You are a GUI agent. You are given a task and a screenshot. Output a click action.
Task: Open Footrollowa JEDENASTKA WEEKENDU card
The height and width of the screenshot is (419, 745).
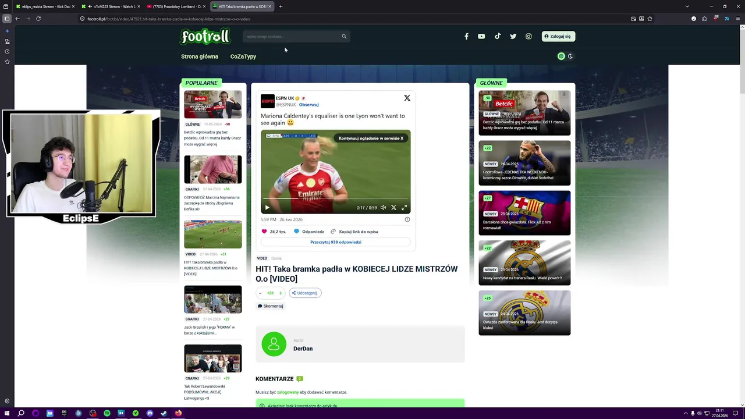[x=524, y=163]
